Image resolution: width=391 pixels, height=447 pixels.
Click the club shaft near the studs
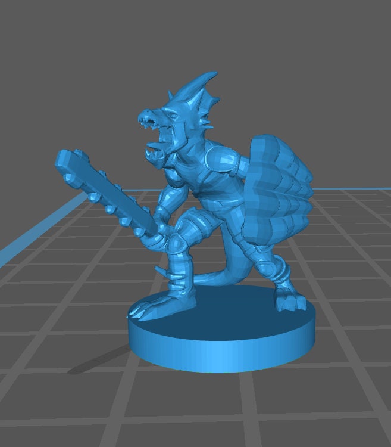[x=122, y=206]
